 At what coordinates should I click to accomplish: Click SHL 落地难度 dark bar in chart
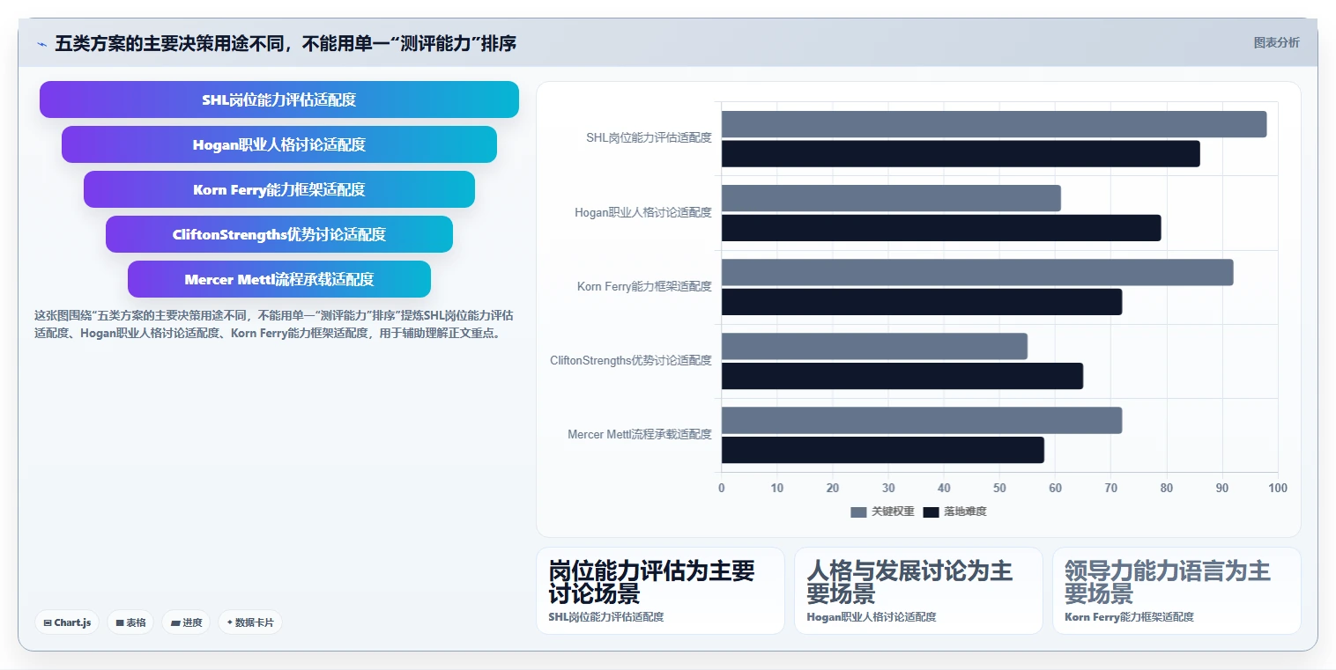pos(961,154)
